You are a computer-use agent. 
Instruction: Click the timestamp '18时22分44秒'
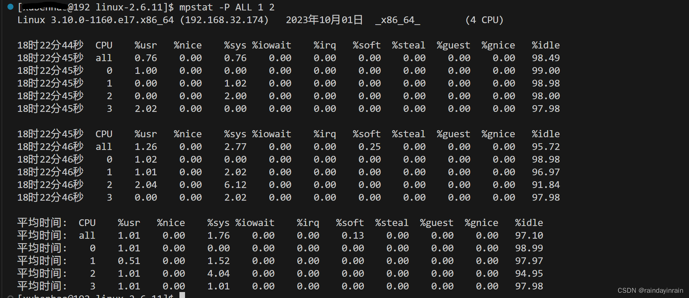pos(50,45)
